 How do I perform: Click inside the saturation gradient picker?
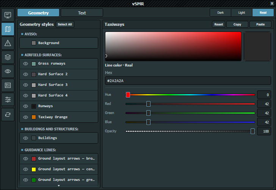click(x=173, y=46)
